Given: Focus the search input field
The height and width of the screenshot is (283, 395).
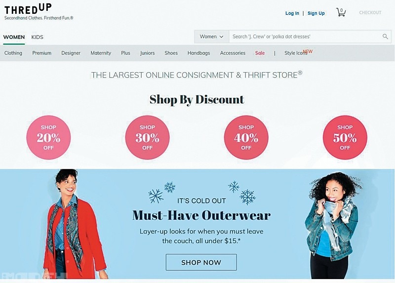Looking at the screenshot, I should (305, 37).
